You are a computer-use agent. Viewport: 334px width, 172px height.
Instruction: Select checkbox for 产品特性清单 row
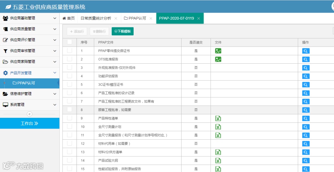[70, 118]
